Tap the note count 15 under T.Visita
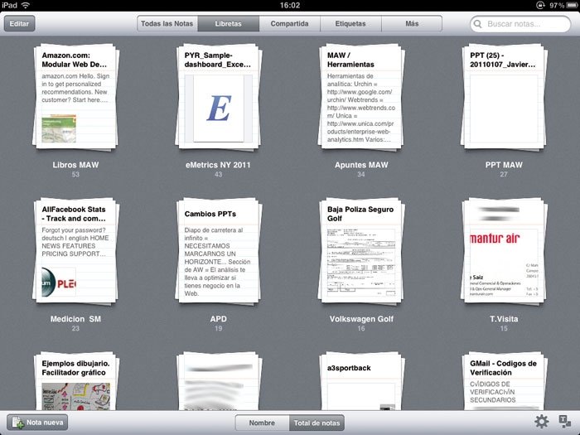The image size is (580, 435). click(x=504, y=328)
